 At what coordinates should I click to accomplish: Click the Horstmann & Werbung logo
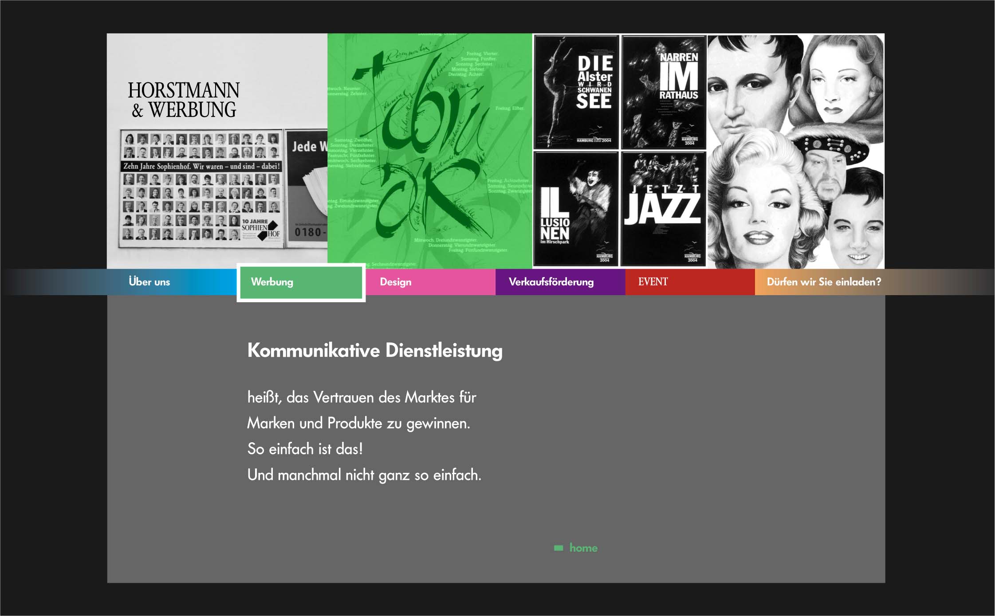(x=183, y=100)
